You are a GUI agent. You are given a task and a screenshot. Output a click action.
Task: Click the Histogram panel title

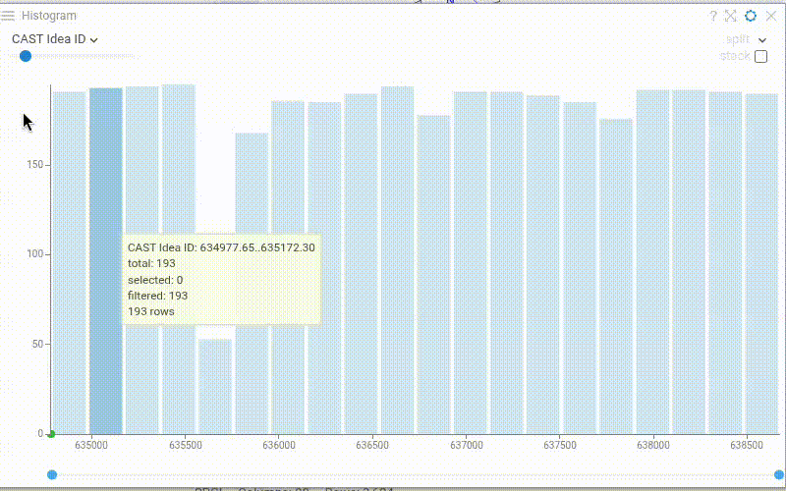point(49,16)
